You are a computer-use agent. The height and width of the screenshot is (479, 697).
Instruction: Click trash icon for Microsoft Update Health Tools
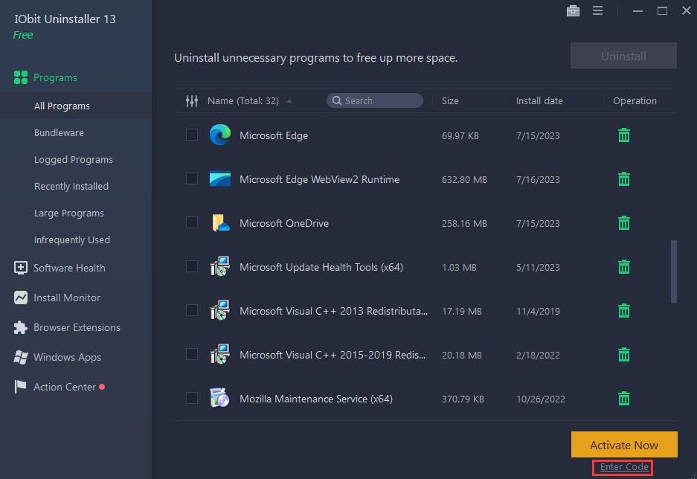(623, 266)
